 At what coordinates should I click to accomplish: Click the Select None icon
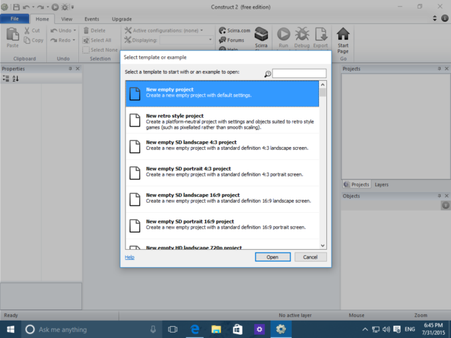tap(86, 50)
